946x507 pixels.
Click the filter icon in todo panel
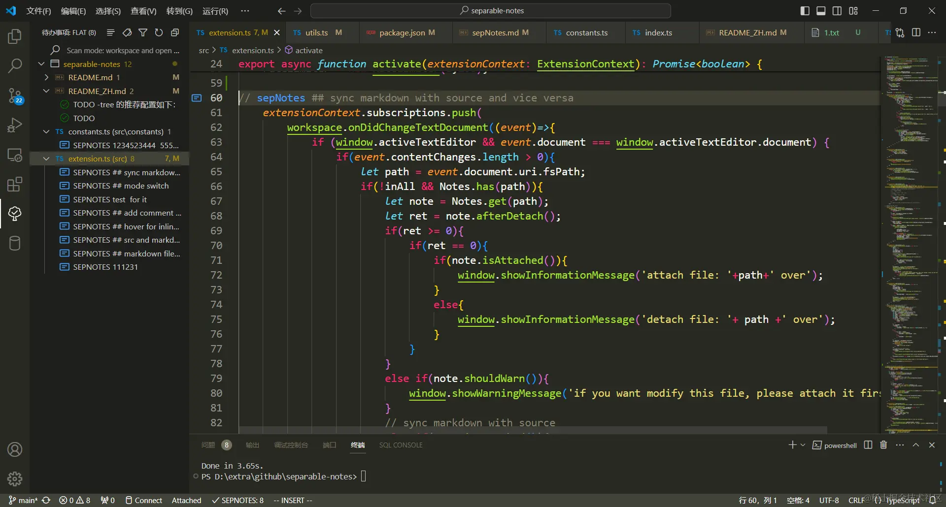point(143,32)
